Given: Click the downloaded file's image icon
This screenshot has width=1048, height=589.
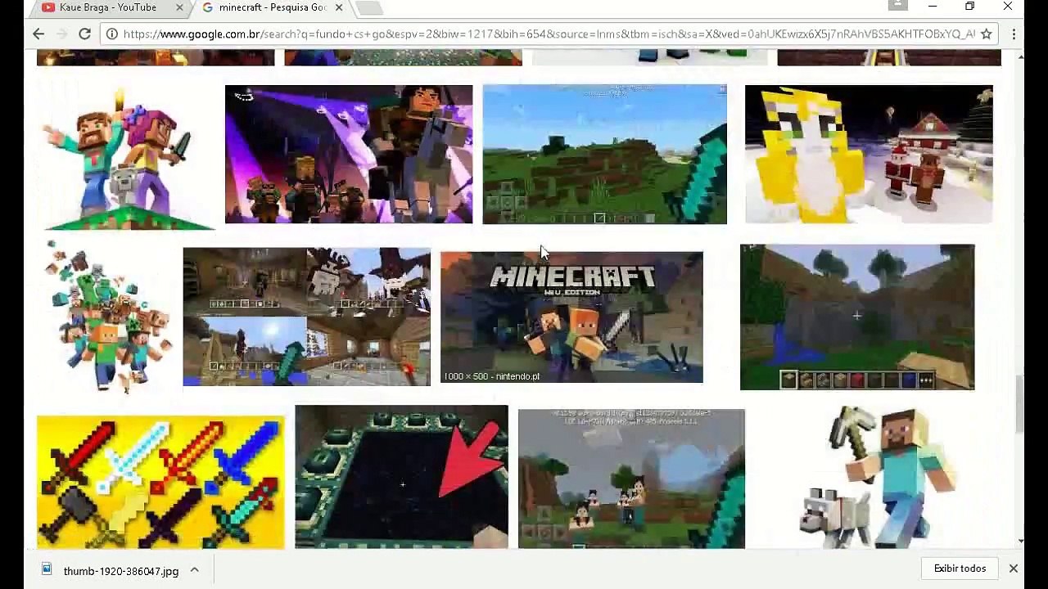Looking at the screenshot, I should tap(47, 569).
